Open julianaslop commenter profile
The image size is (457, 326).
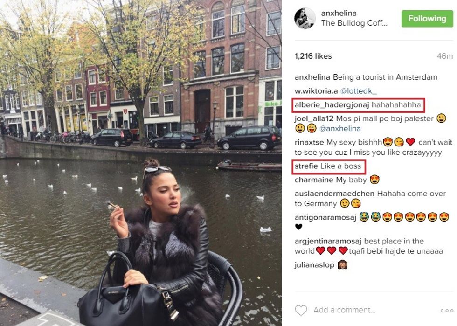coord(314,265)
